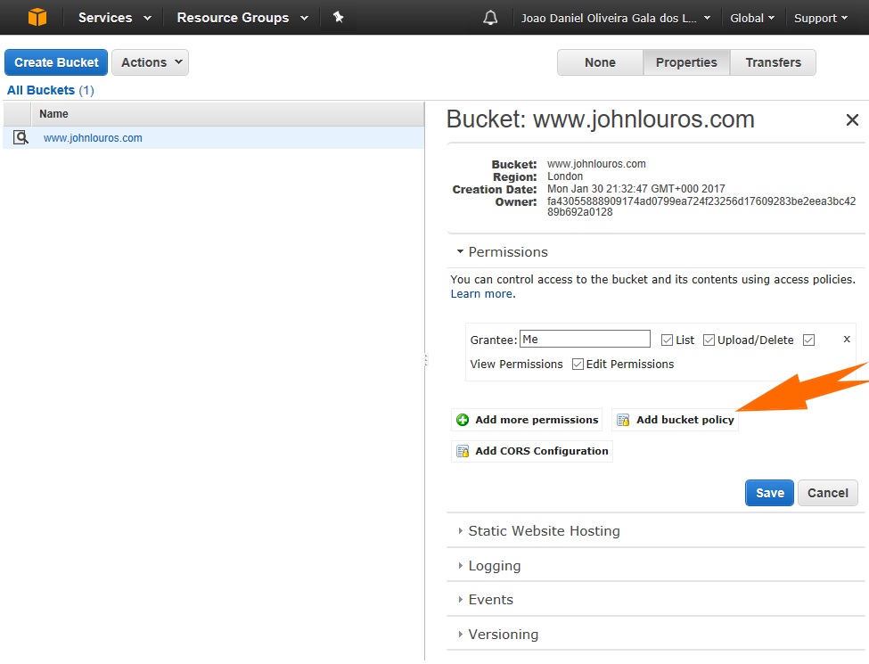Viewport: 869px width, 664px height.
Task: Disable the Upload/Delete permission
Action: pyautogui.click(x=709, y=340)
